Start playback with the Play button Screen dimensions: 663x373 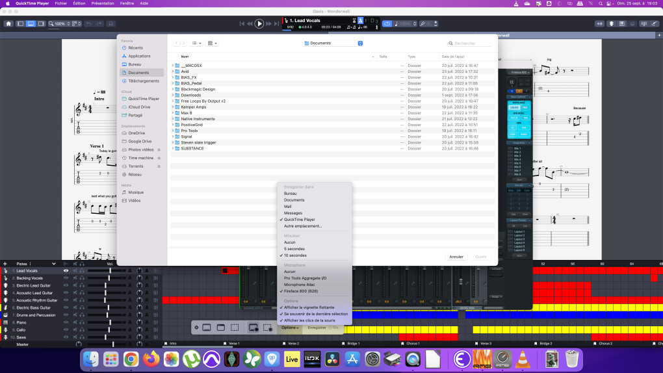point(259,23)
